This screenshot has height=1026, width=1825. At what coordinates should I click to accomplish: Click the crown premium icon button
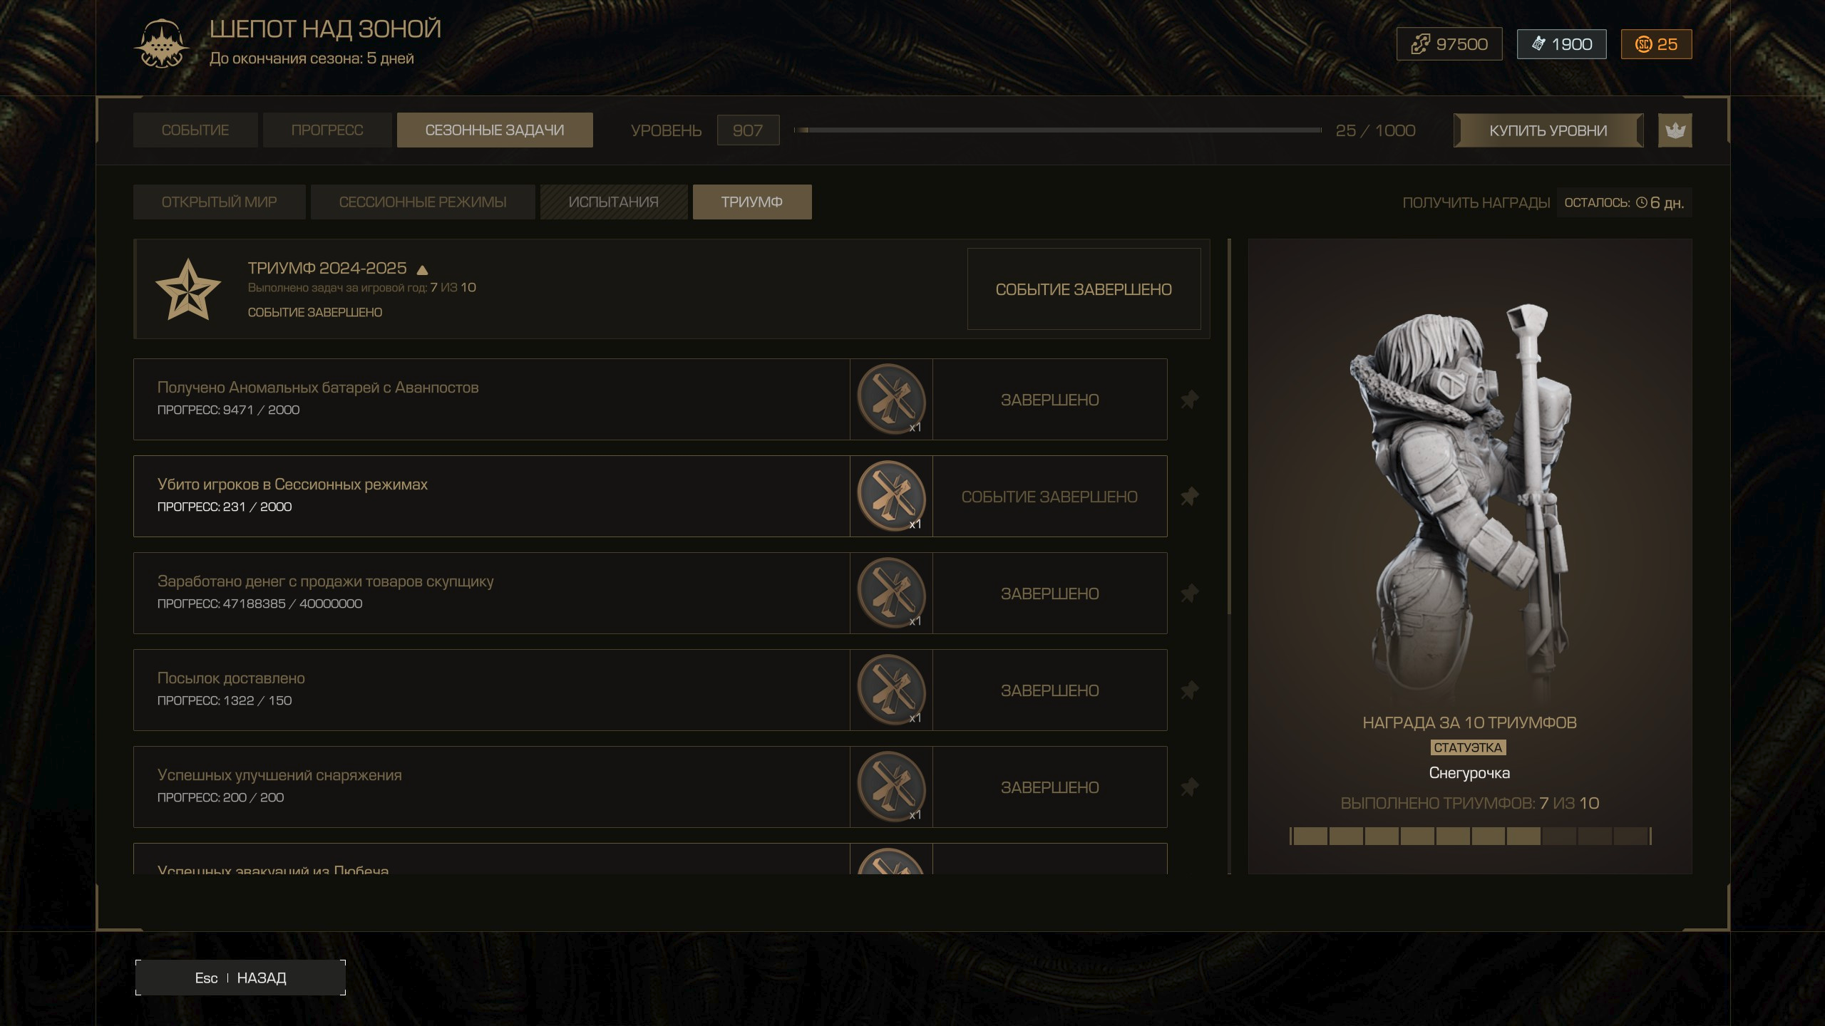pyautogui.click(x=1674, y=130)
